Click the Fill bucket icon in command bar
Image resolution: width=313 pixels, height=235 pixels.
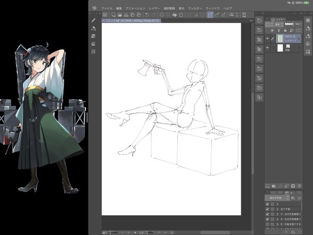(x=174, y=15)
